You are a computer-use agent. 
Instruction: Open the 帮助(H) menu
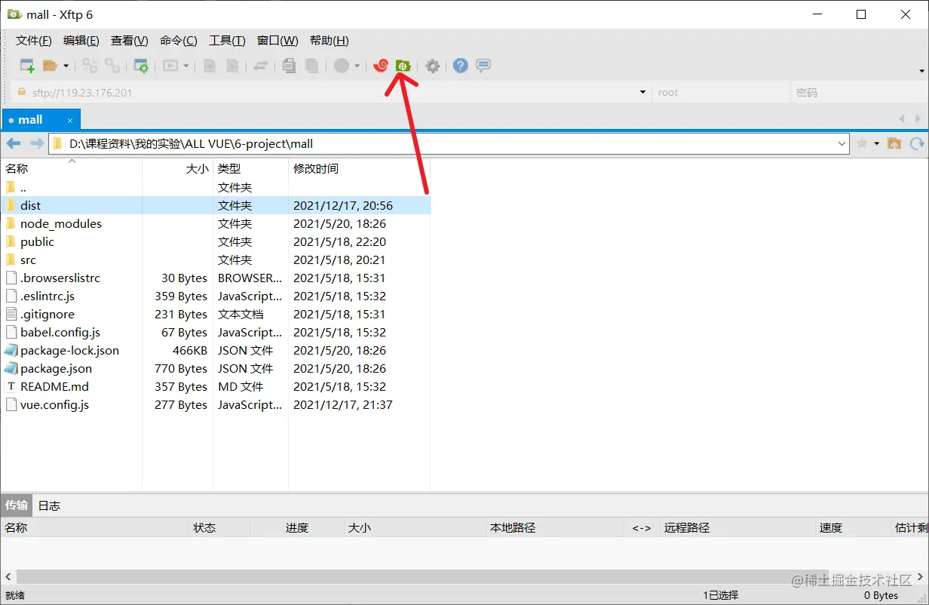click(x=330, y=41)
